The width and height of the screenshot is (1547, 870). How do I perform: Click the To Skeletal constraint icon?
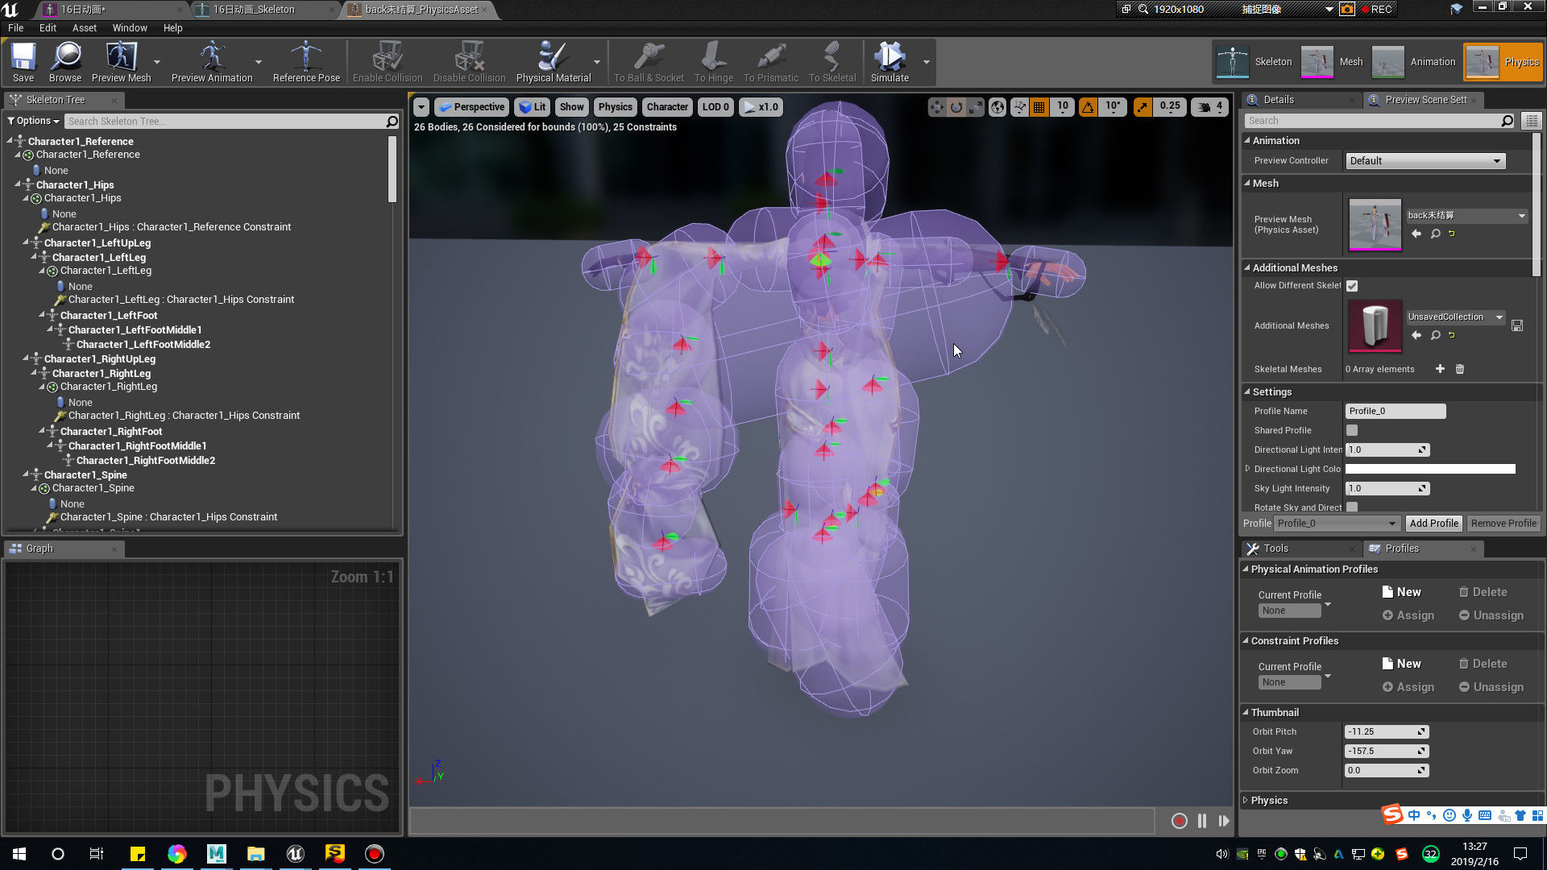tap(832, 62)
